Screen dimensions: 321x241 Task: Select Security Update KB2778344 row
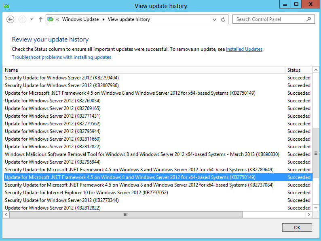158,200
